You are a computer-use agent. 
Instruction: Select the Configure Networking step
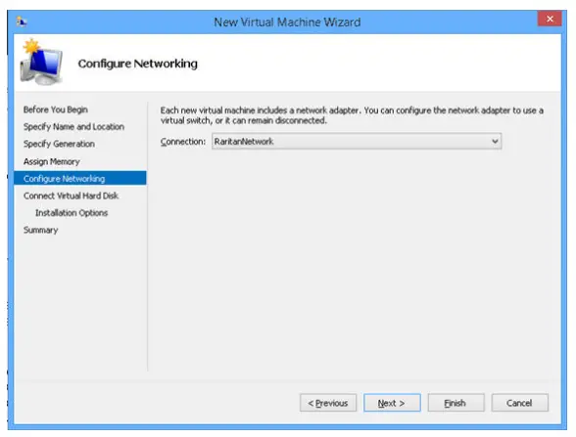coord(80,178)
